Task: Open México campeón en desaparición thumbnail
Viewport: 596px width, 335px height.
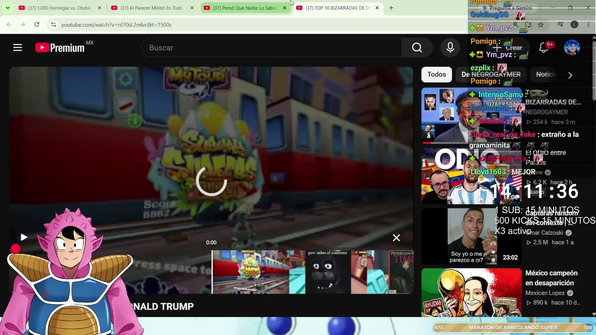Action: click(471, 293)
